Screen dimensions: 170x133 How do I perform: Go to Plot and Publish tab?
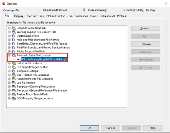point(56,16)
